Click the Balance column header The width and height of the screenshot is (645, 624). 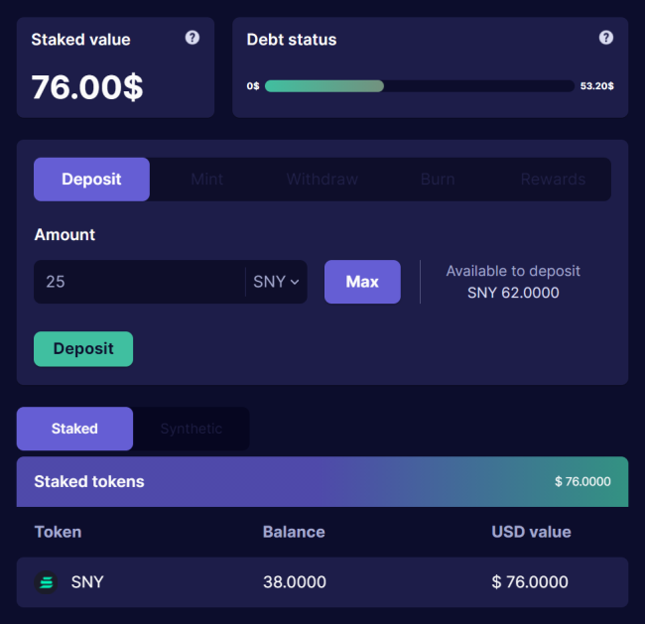(x=294, y=532)
